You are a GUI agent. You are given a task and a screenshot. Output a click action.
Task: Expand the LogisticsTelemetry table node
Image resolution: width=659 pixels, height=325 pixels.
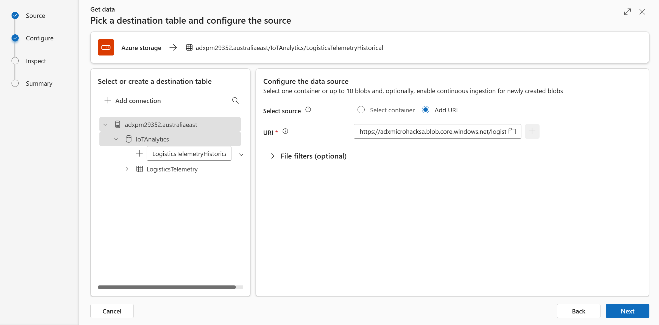[x=127, y=169]
